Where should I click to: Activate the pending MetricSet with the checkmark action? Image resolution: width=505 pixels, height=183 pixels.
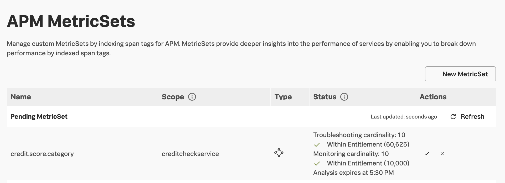(427, 154)
